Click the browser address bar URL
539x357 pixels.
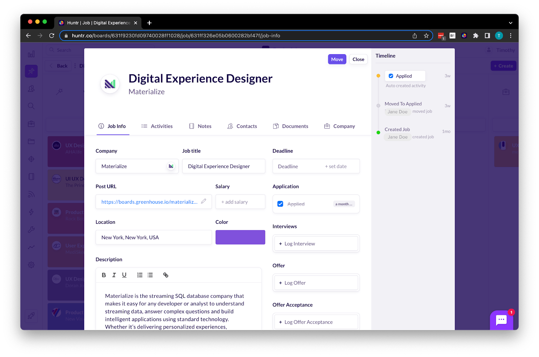click(176, 36)
